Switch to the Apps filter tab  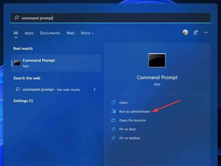29,33
